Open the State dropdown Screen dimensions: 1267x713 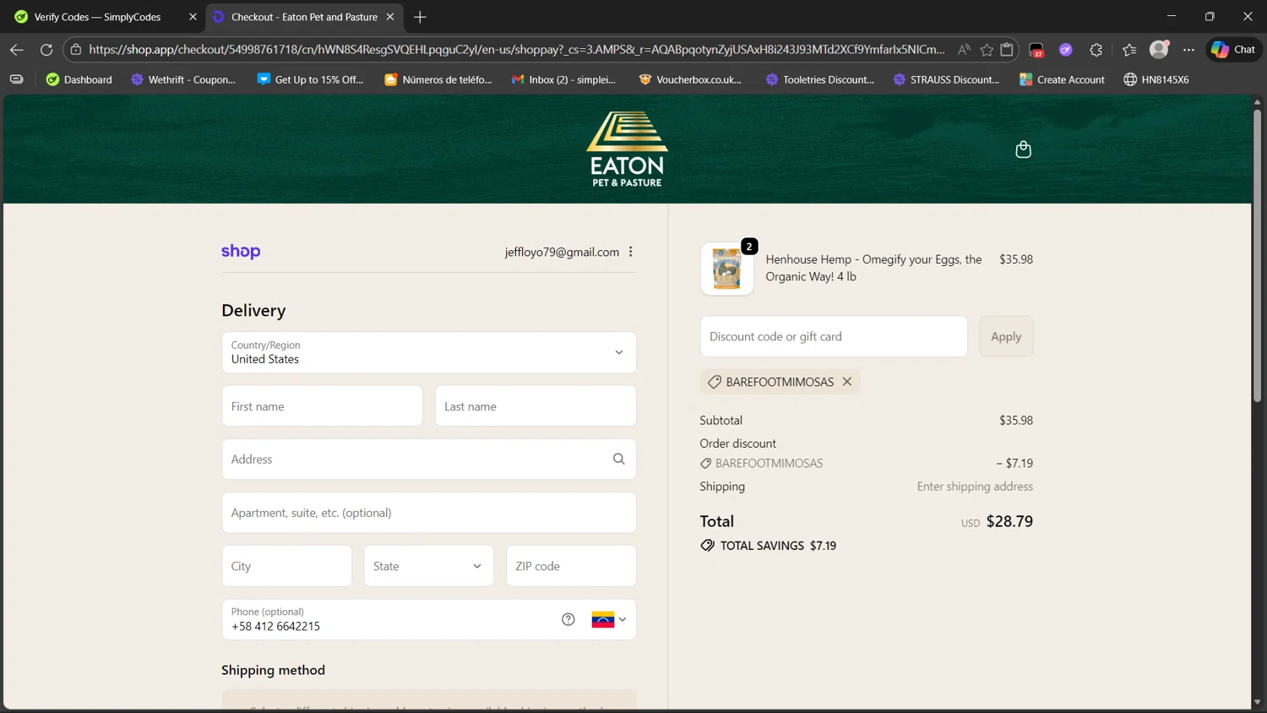428,566
